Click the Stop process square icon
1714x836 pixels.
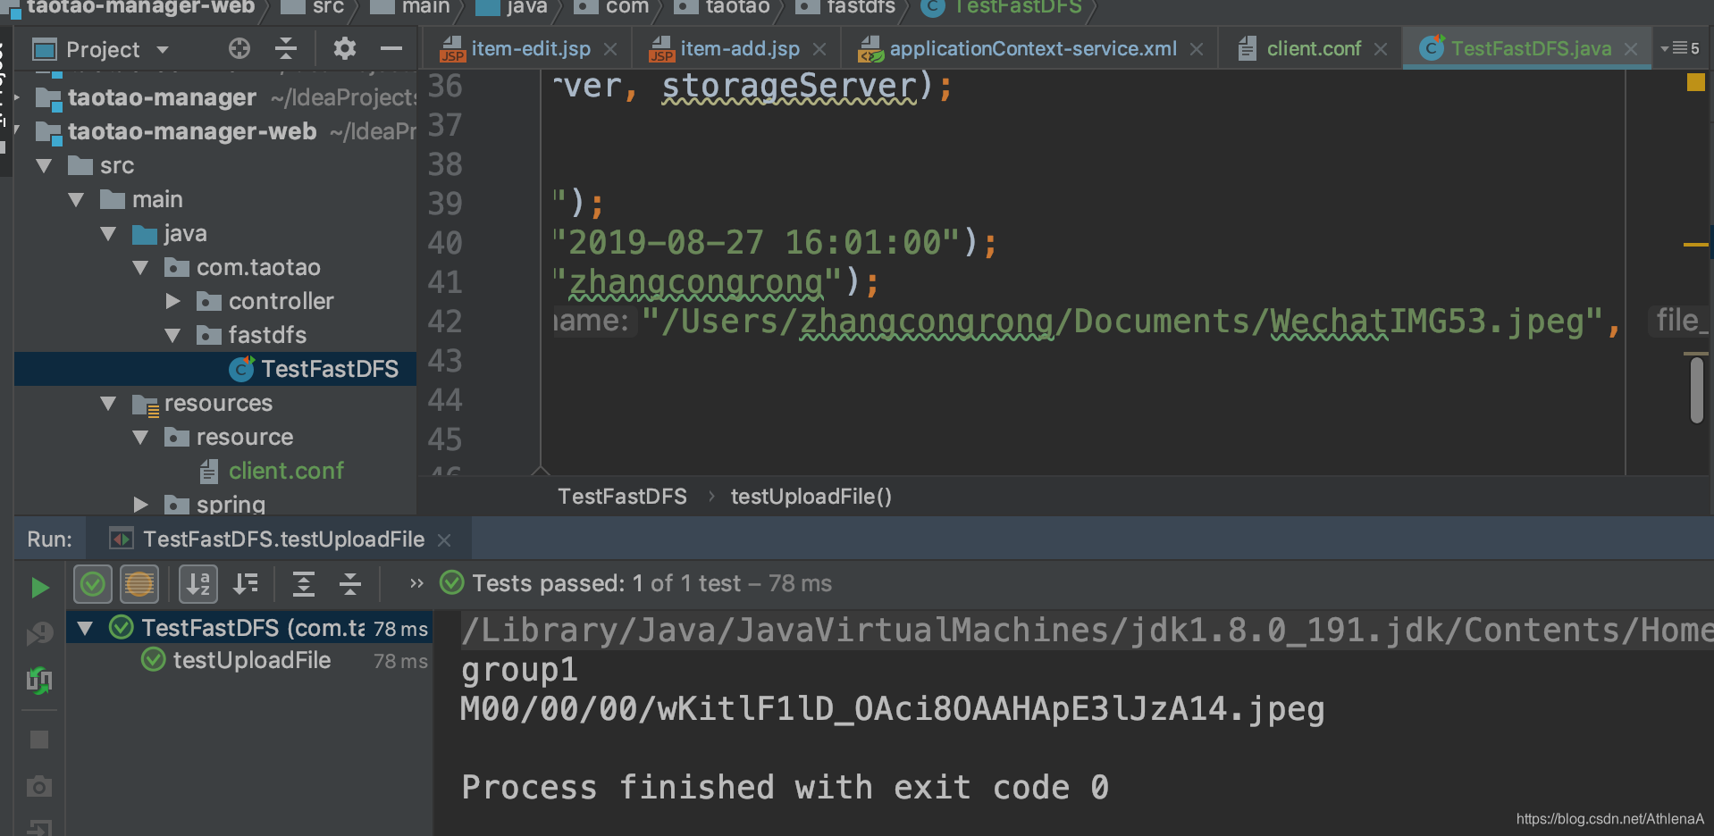pyautogui.click(x=39, y=740)
